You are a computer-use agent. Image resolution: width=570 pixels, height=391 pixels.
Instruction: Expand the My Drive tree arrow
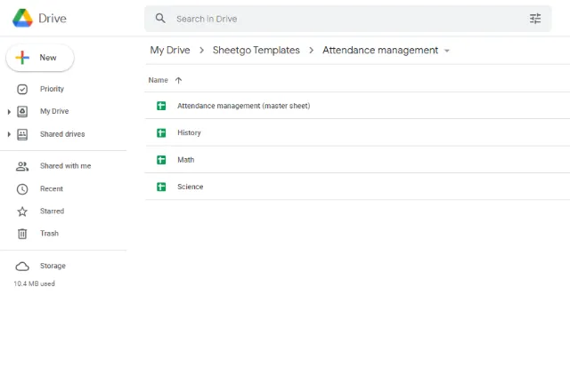[x=9, y=112]
